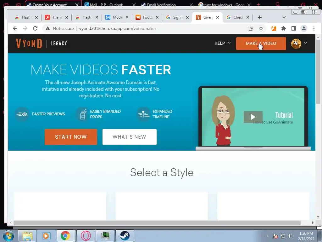This screenshot has height=242, width=322.
Task: Open the Extensions puzzle icon
Action: pos(284,28)
